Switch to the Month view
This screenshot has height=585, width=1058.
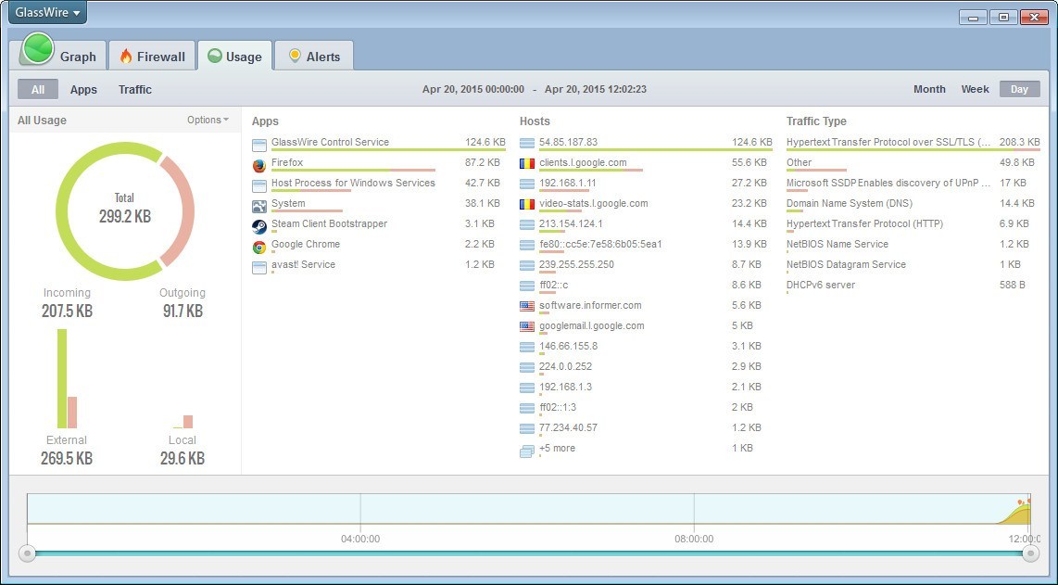coord(929,89)
